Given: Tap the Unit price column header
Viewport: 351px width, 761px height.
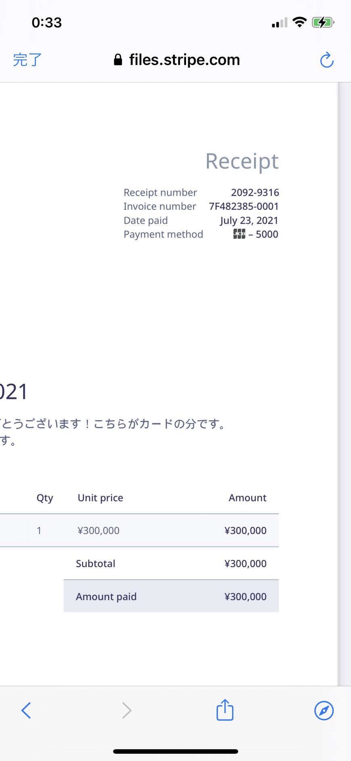Looking at the screenshot, I should pyautogui.click(x=100, y=497).
